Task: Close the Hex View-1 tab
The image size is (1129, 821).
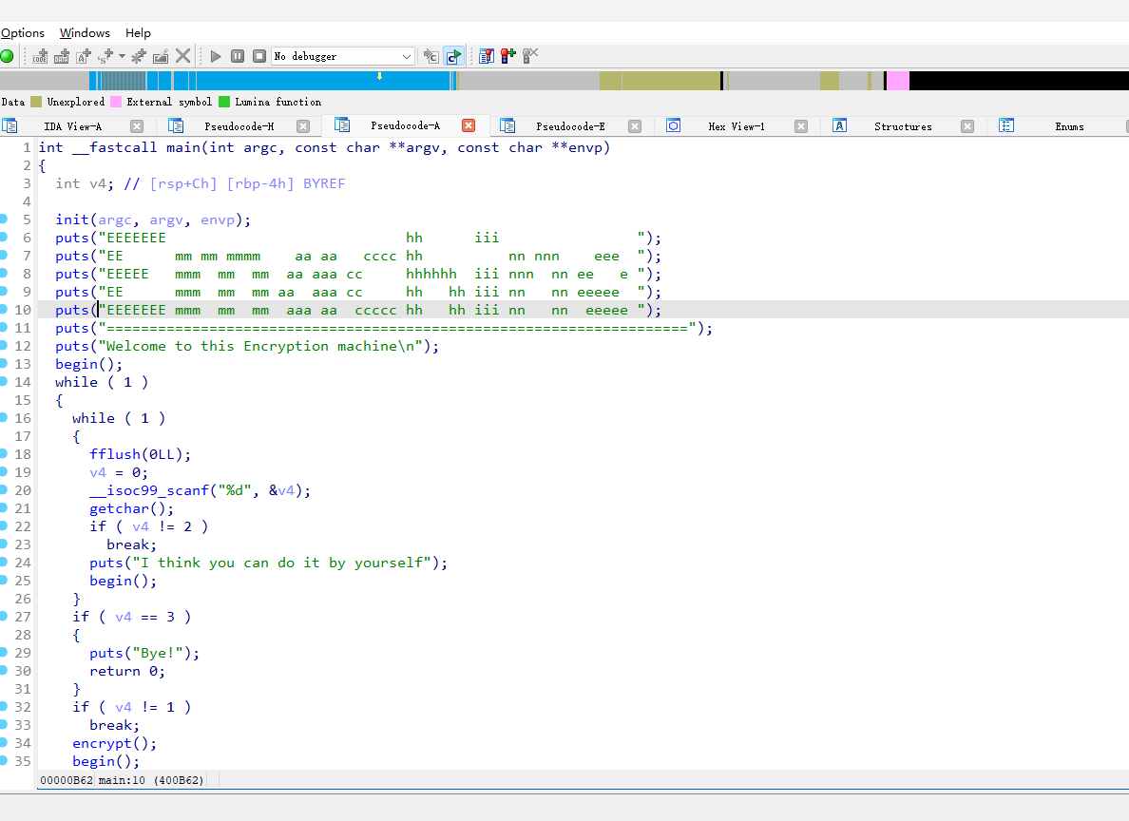Action: point(801,126)
